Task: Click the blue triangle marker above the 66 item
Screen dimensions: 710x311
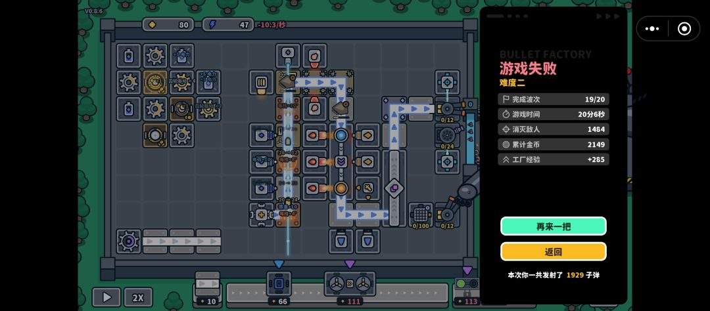Action: (279, 264)
